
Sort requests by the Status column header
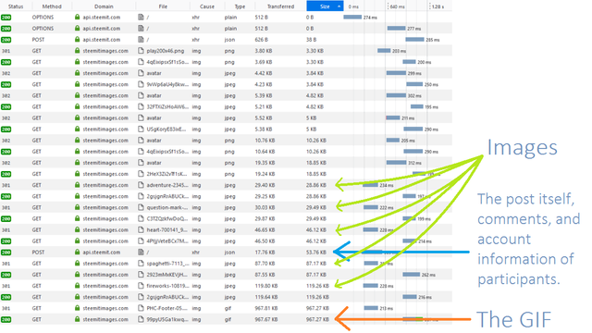coord(16,6)
